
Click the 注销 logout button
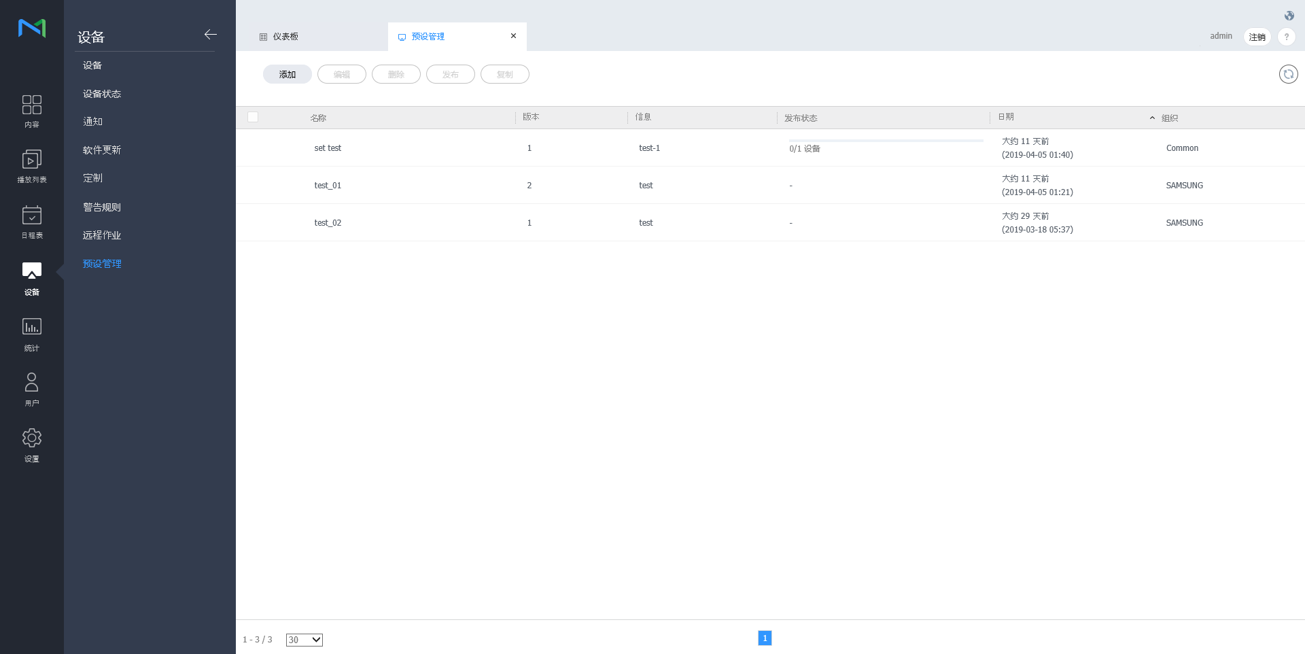coord(1257,37)
